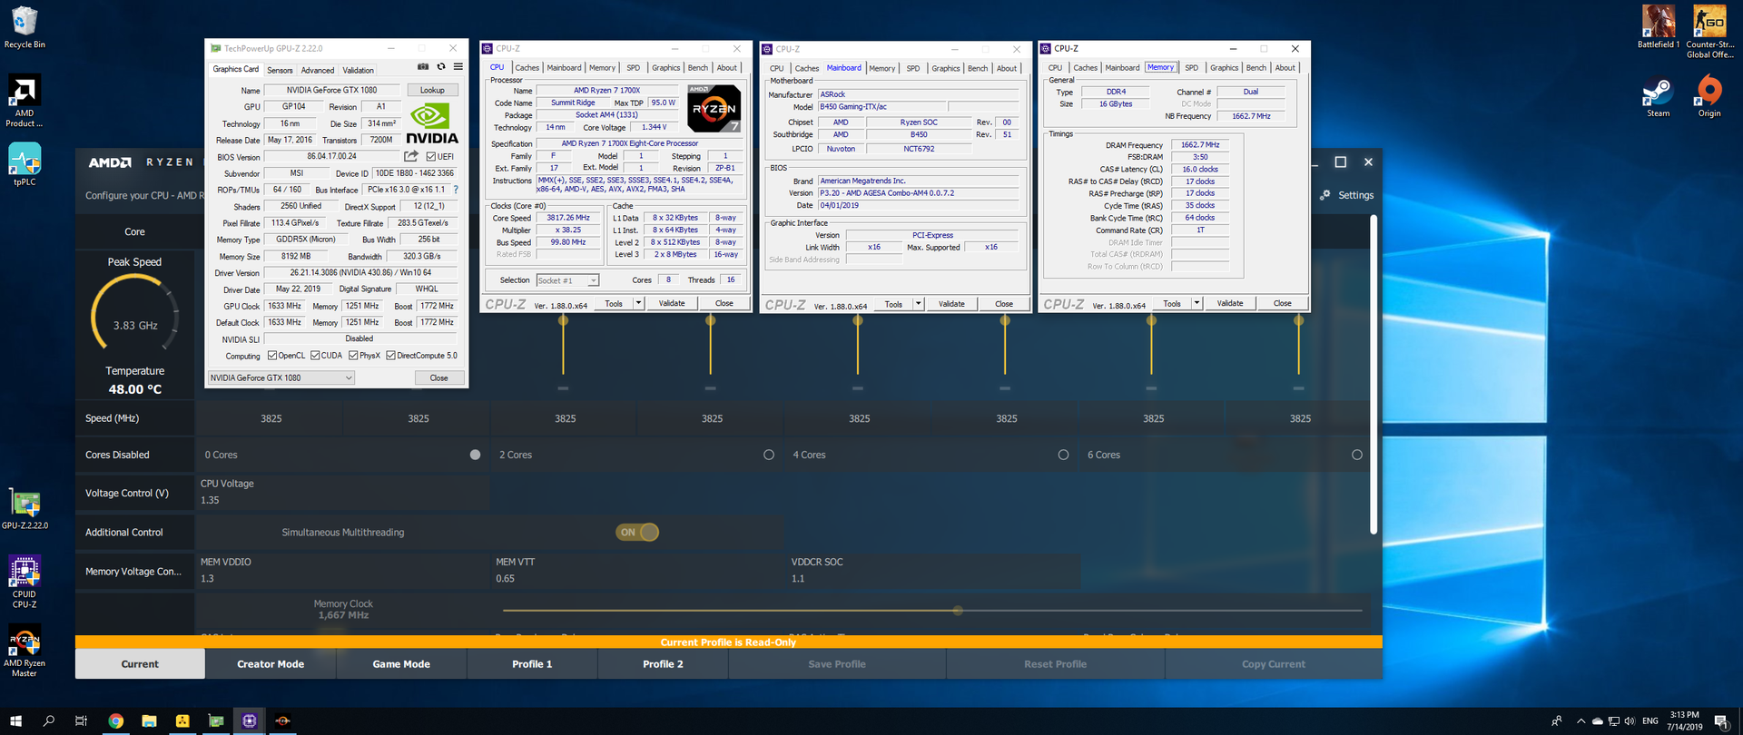The height and width of the screenshot is (735, 1743).
Task: Click volume speaker tray icon
Action: pos(1630,721)
